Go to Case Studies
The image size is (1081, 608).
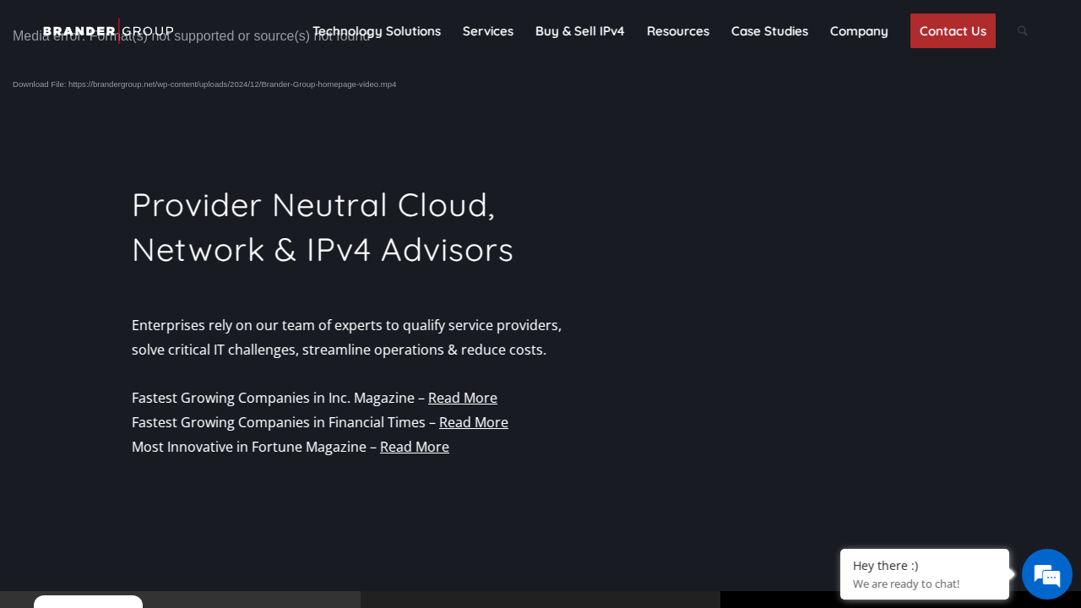click(x=769, y=31)
